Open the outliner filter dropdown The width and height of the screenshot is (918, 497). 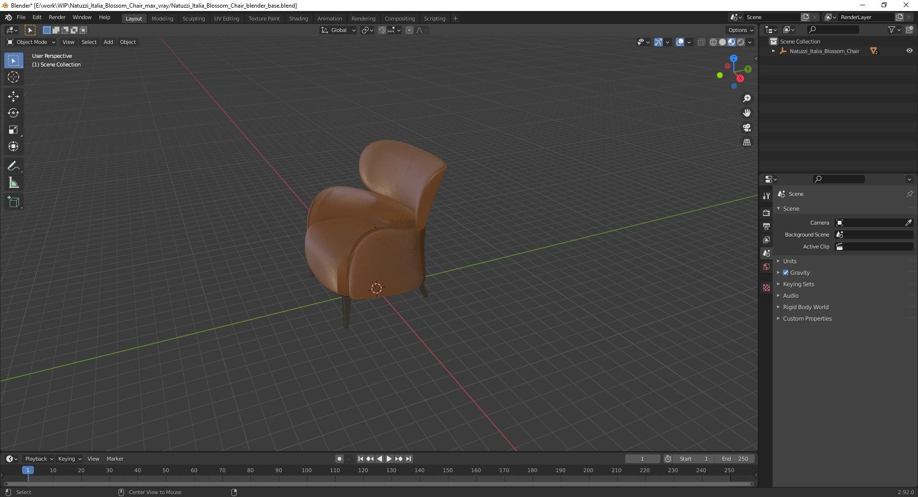tap(894, 30)
